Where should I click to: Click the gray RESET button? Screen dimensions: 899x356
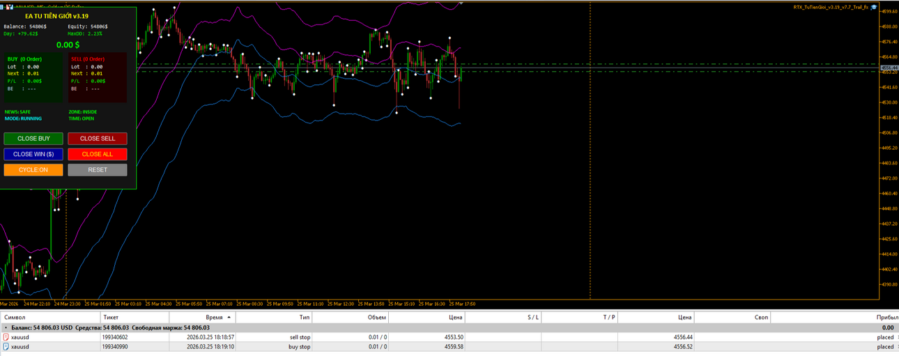[98, 170]
